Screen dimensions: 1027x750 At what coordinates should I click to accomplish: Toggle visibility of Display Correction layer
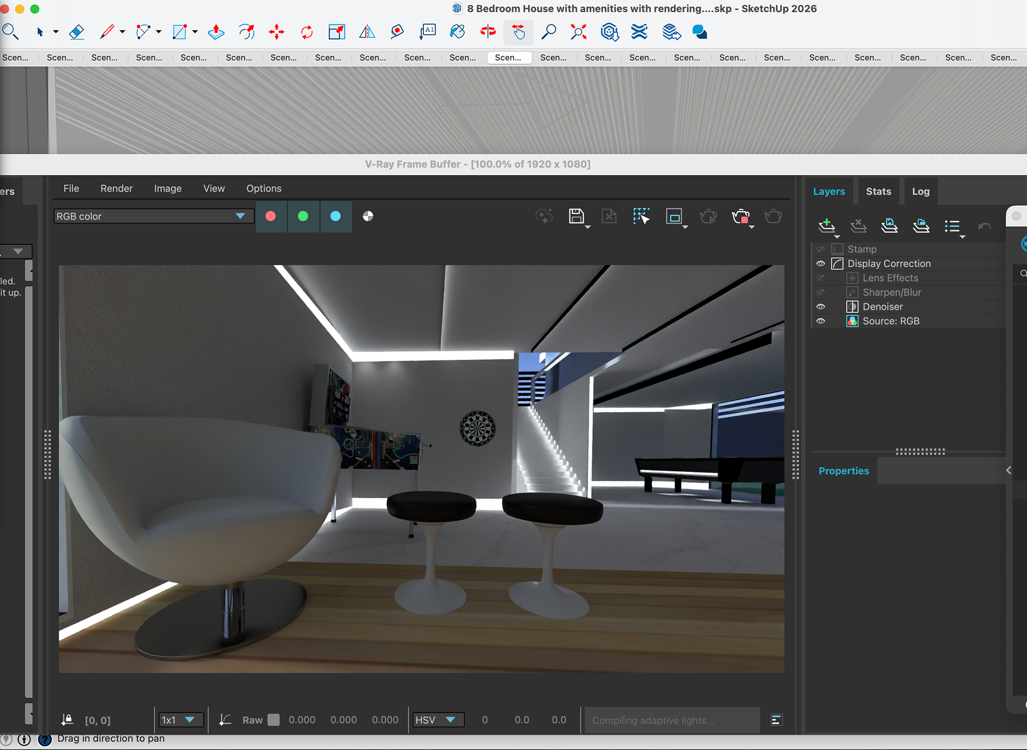click(x=821, y=264)
